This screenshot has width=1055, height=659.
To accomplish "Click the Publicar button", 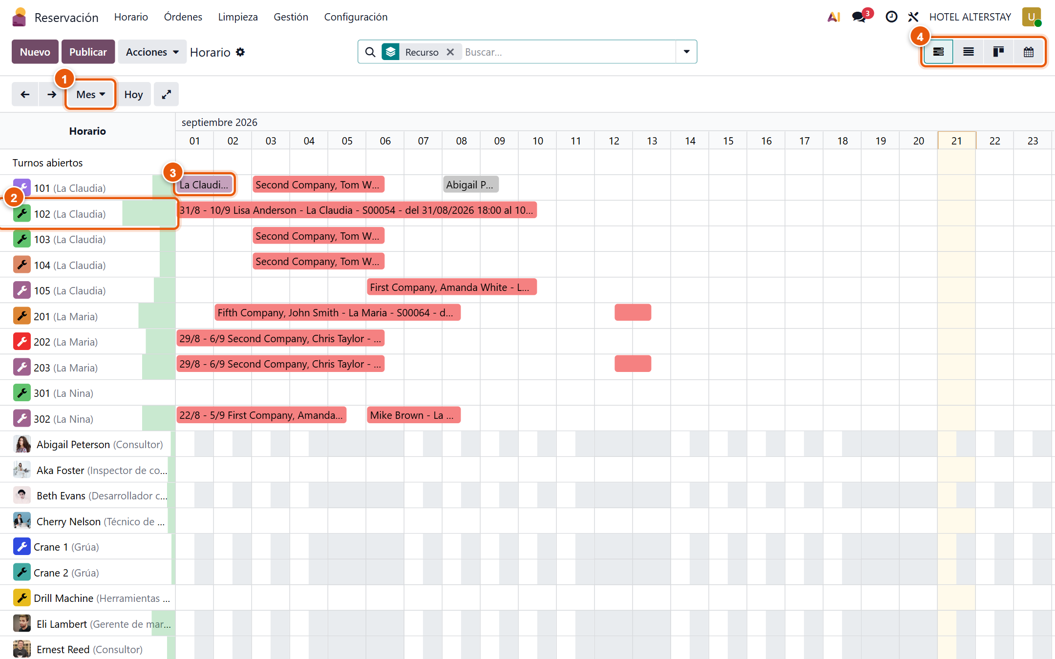I will 88,52.
